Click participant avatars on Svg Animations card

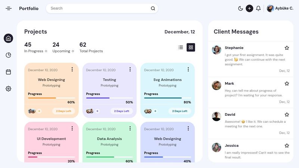pyautogui.click(x=148, y=111)
